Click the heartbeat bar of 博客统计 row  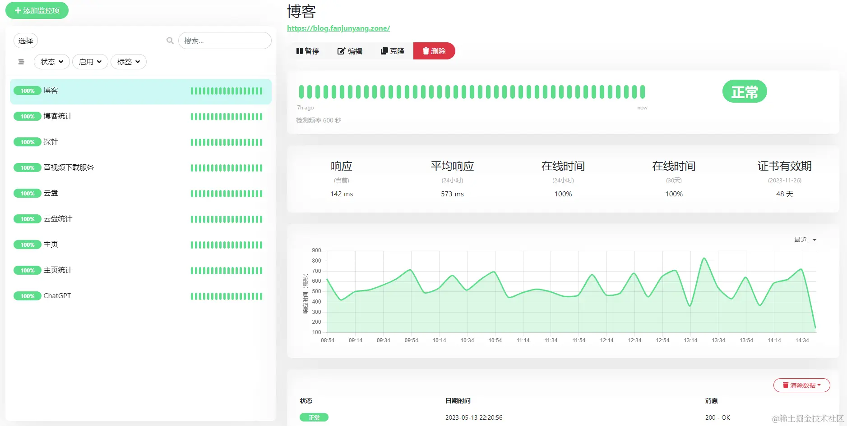click(x=227, y=117)
